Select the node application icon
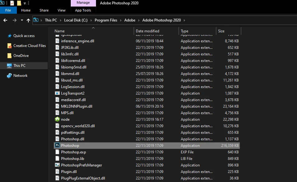This screenshot has width=297, height=182. click(x=57, y=119)
